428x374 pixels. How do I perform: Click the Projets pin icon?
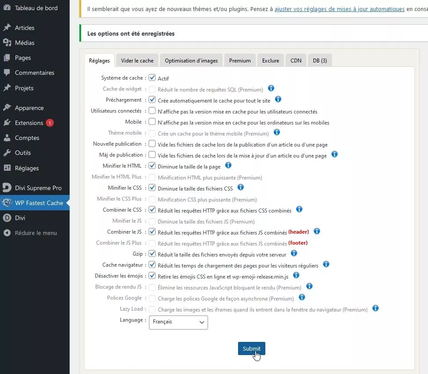pyautogui.click(x=7, y=88)
